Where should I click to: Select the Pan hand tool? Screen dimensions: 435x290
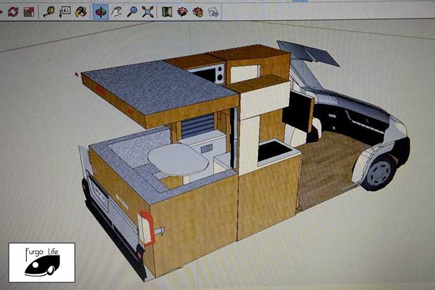[x=117, y=12]
